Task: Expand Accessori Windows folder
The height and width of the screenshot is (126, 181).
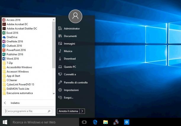Action: pos(15,72)
